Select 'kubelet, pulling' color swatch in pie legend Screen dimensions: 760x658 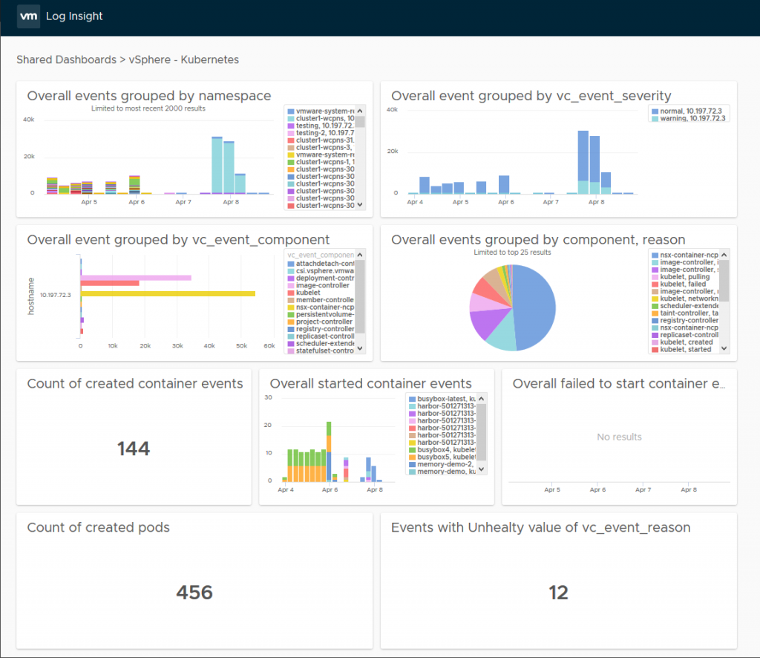(654, 277)
